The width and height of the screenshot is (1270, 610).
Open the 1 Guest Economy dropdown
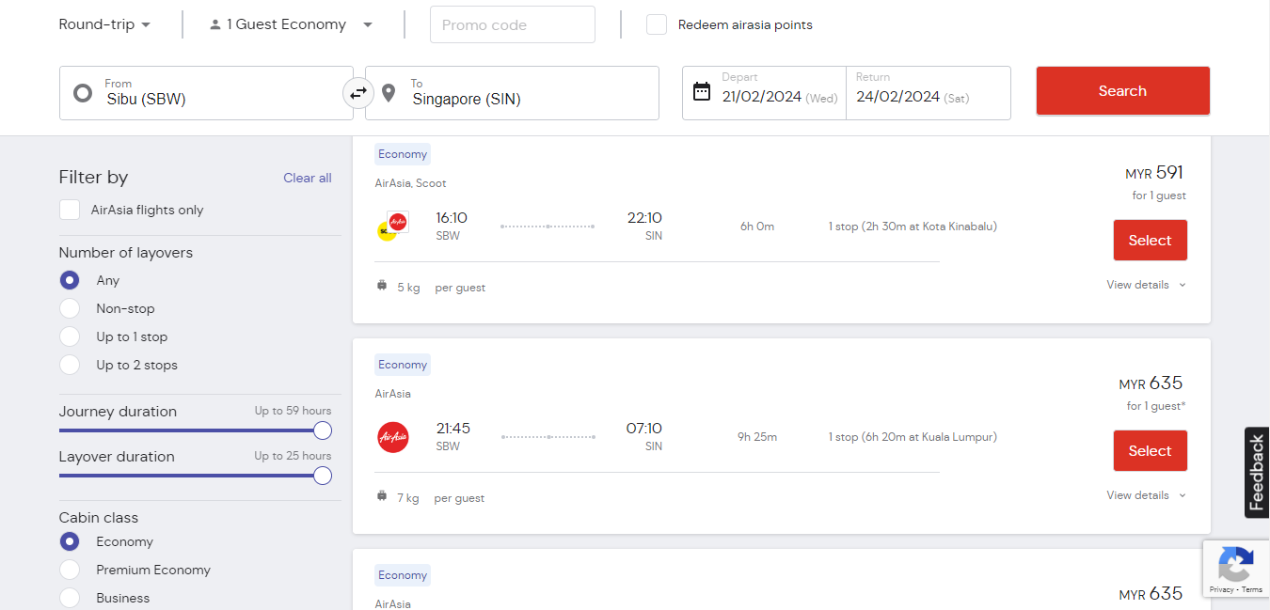[x=291, y=24]
